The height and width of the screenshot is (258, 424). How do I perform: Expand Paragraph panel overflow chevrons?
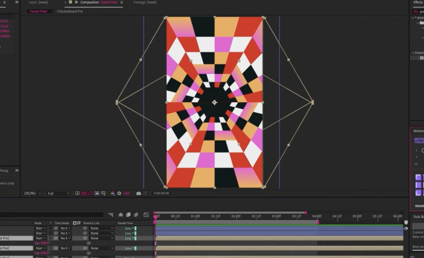pos(17,171)
